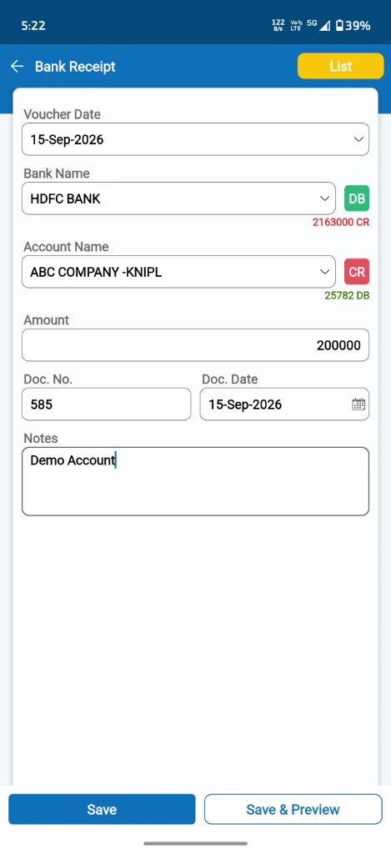Screen dimensions: 391x854
Task: Tap the Notes text area with Demo Account
Action: tap(195, 481)
